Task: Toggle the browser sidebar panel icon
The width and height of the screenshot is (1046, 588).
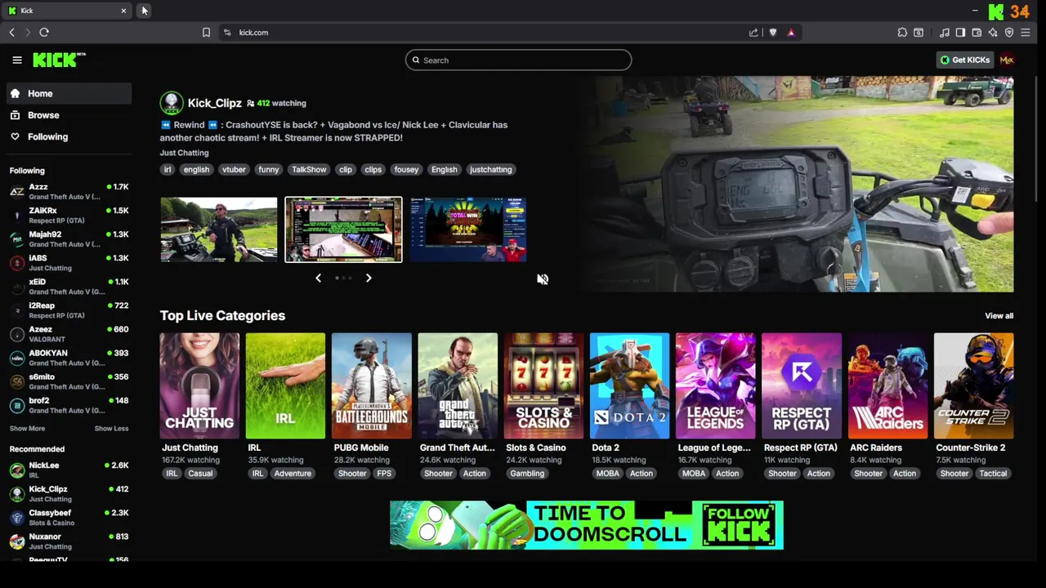Action: 960,33
